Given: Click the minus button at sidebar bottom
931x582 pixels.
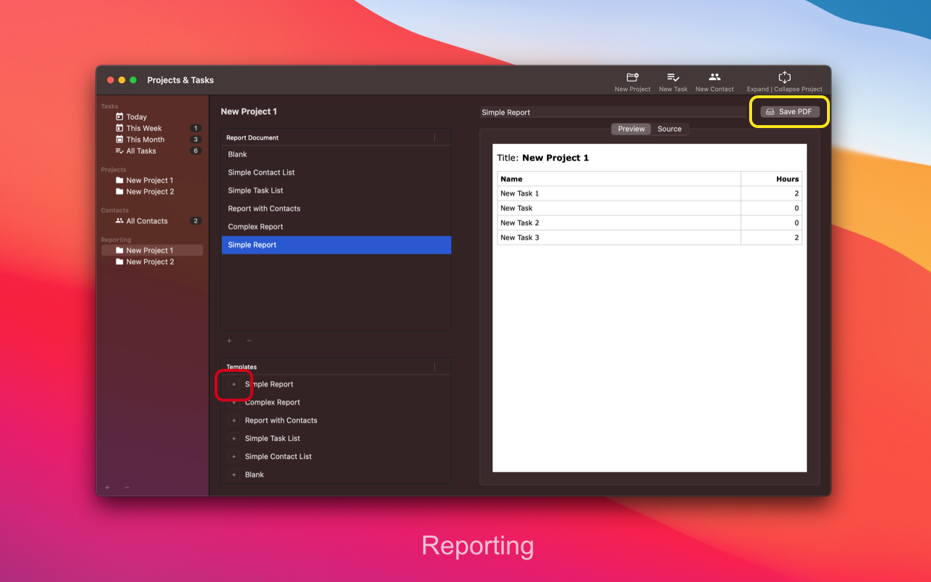Looking at the screenshot, I should pyautogui.click(x=127, y=487).
